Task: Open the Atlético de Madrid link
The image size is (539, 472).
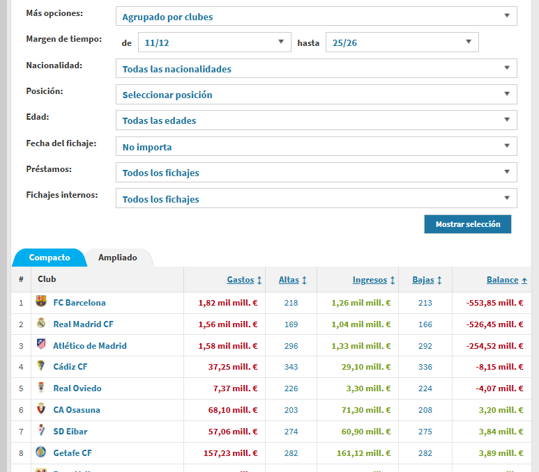Action: 90,346
